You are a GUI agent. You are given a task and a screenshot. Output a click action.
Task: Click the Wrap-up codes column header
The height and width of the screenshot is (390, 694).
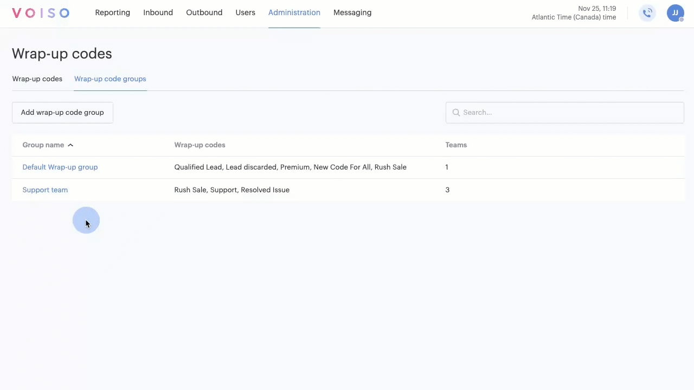(x=200, y=145)
